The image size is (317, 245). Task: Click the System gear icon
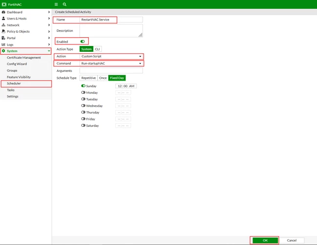[x=3, y=51]
